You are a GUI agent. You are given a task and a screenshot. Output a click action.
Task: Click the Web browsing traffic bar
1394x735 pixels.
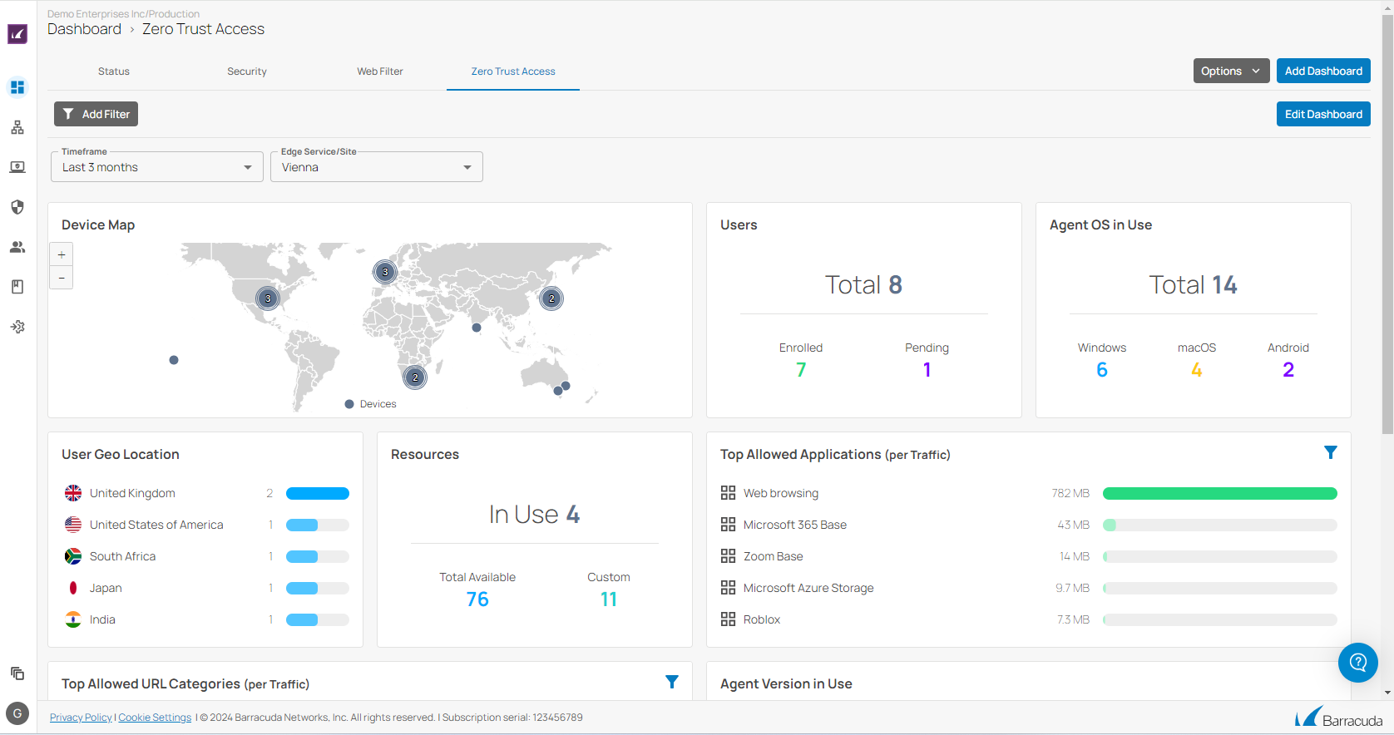[x=1219, y=493]
